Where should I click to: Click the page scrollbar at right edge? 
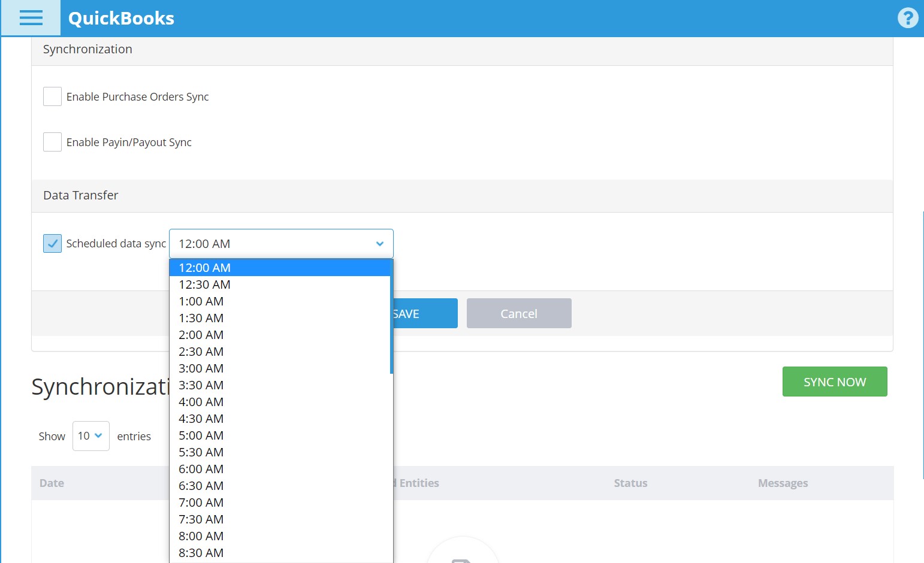click(923, 345)
